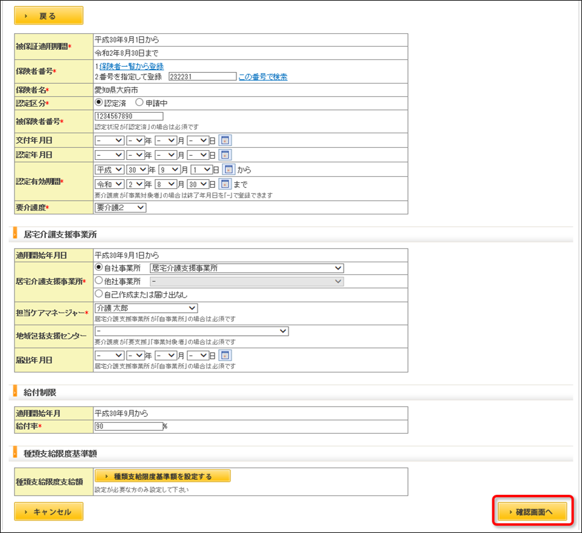
Task: Select 認定済 radio button
Action: [x=99, y=102]
